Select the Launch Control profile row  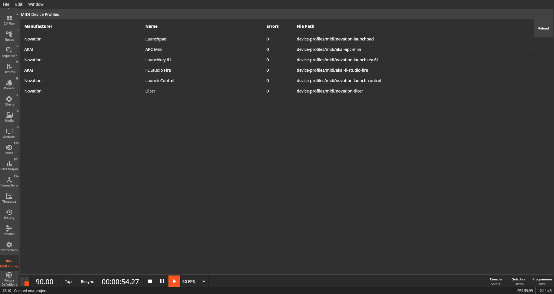277,81
